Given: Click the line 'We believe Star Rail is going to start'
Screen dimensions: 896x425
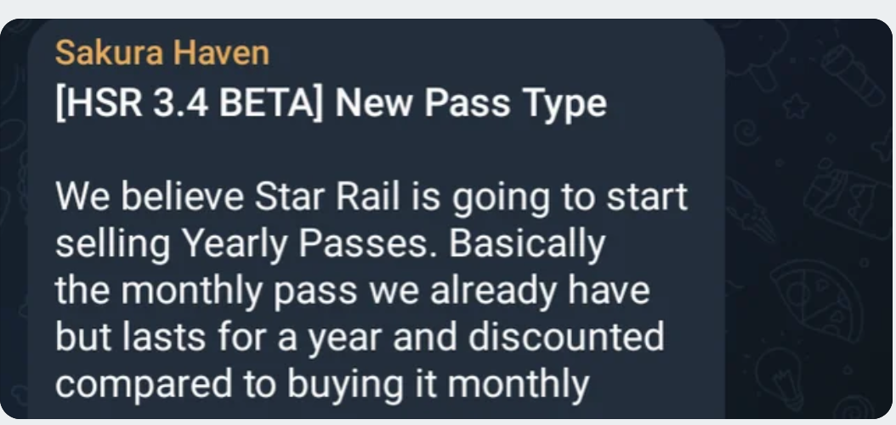Looking at the screenshot, I should coord(371,197).
